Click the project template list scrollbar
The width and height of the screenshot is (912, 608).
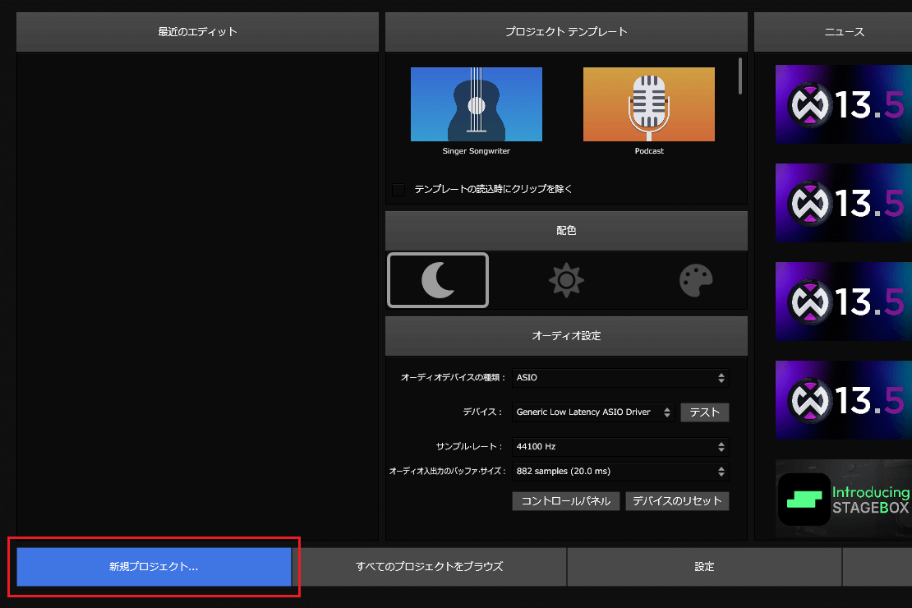[x=740, y=76]
